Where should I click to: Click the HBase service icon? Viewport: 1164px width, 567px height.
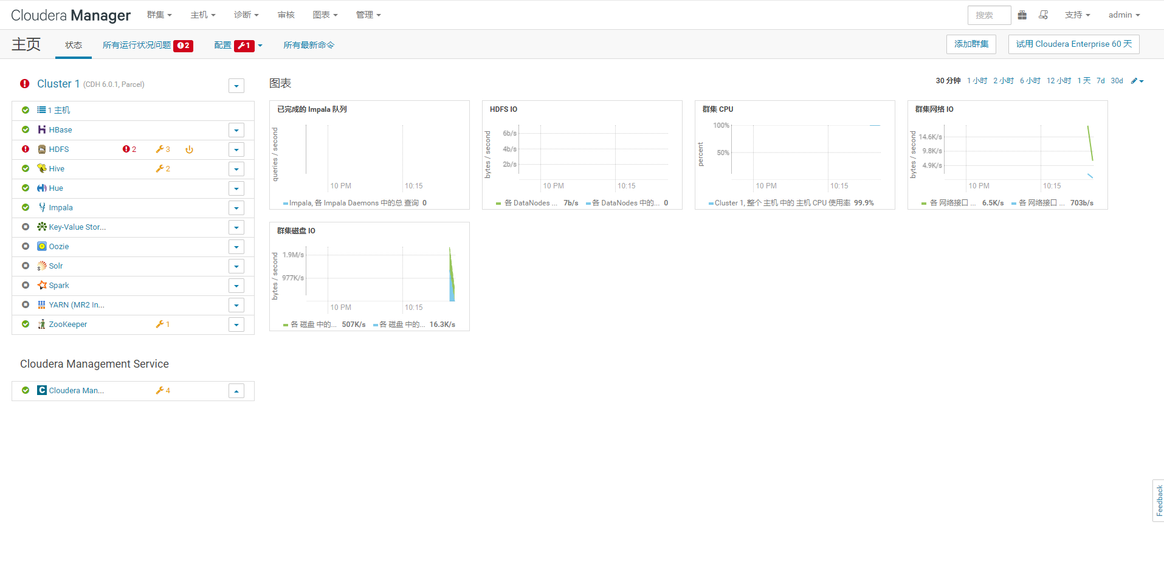(x=42, y=129)
